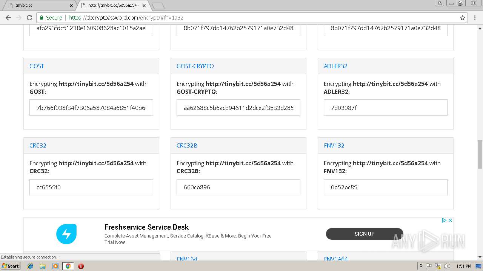Image resolution: width=483 pixels, height=271 pixels.
Task: Open the network tray icon
Action: pos(438,266)
